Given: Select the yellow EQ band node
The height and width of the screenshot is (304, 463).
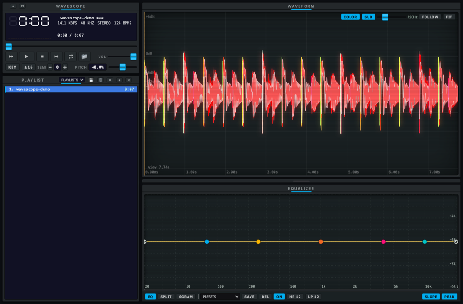Looking at the screenshot, I should pos(258,241).
